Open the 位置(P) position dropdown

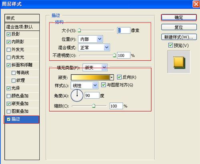[x=90, y=39]
